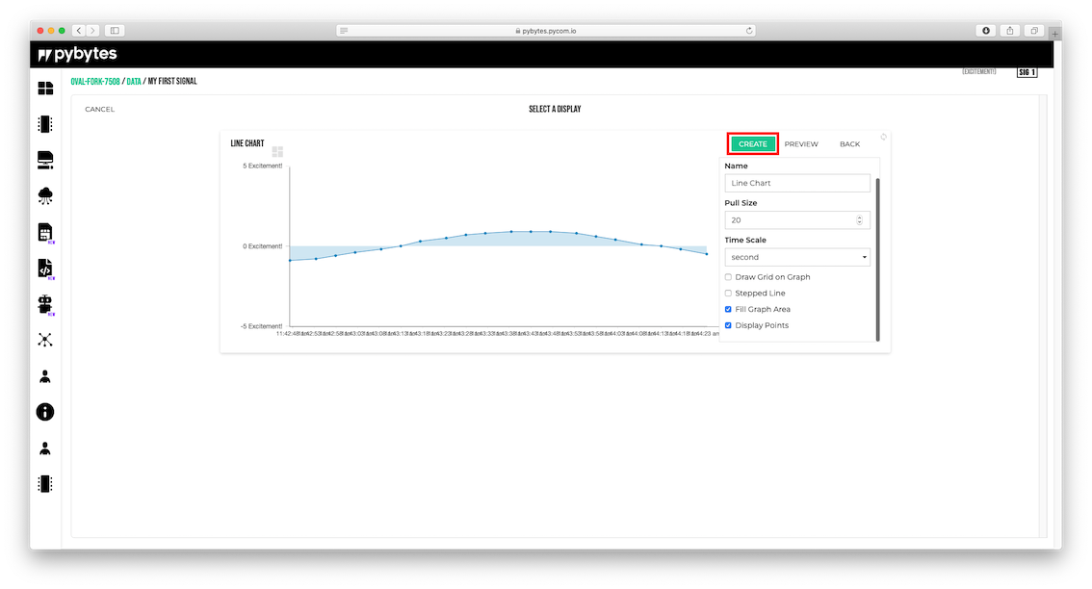Disable the Display Points checkbox
The height and width of the screenshot is (589, 1092).
coord(728,326)
